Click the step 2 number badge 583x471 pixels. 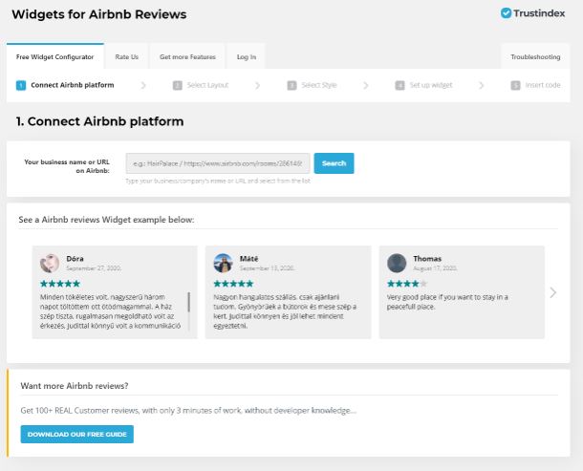[x=178, y=85]
